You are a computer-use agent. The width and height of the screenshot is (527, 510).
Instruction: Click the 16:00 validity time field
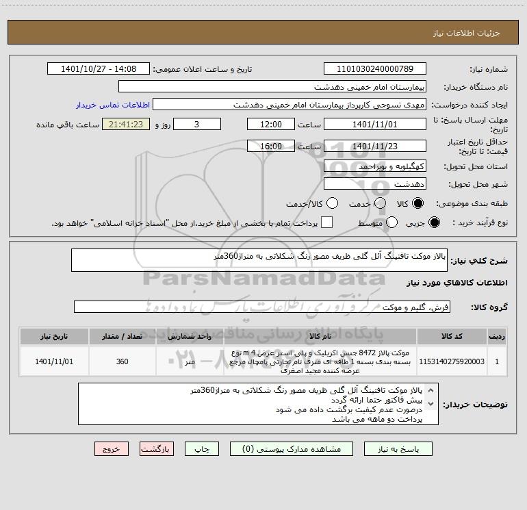271,146
